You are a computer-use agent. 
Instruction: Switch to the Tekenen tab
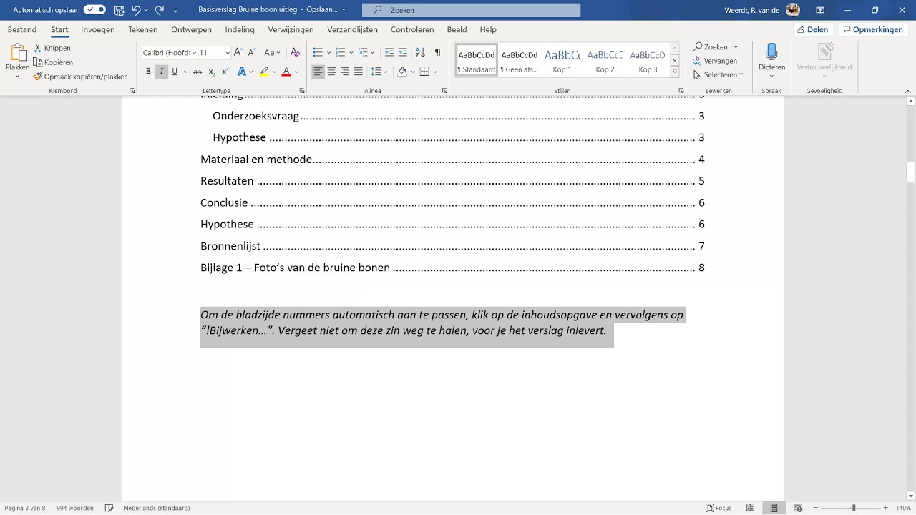[143, 30]
